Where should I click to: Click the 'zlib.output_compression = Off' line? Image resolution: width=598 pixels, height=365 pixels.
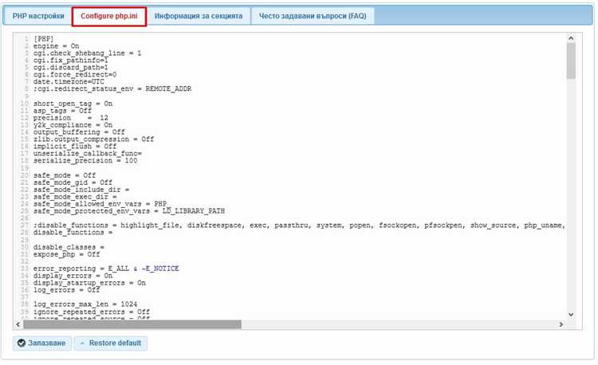coord(94,139)
